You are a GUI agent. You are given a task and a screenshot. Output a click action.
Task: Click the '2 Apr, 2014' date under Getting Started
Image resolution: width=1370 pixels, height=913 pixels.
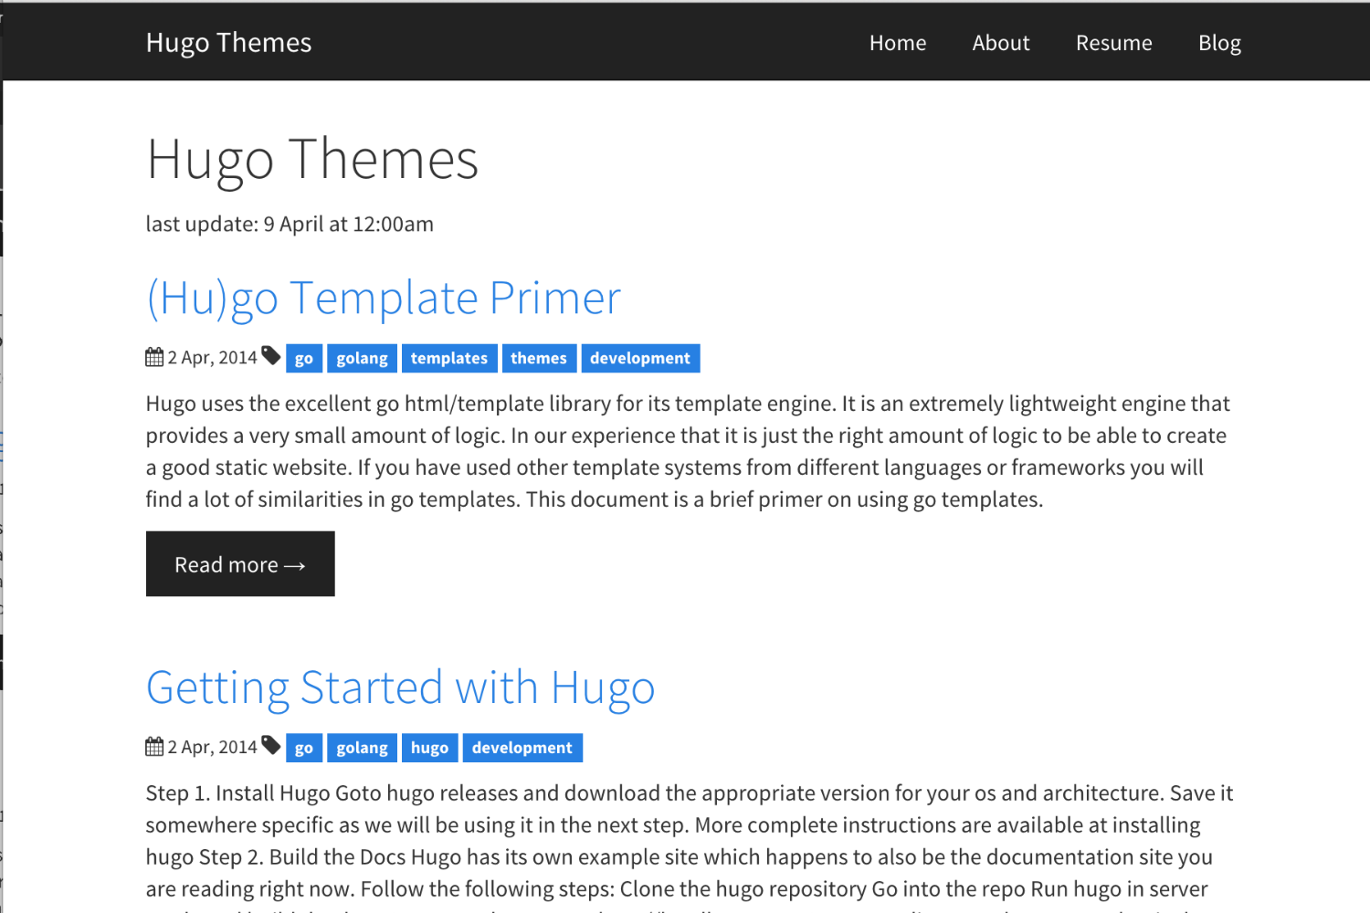coord(212,747)
